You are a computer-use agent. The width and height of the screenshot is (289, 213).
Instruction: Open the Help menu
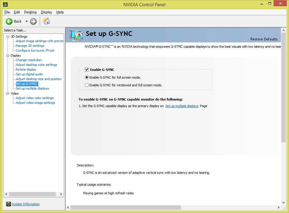tap(60, 12)
